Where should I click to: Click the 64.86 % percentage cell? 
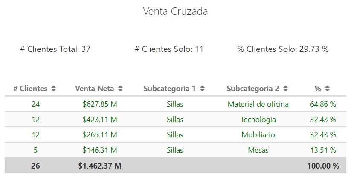[x=323, y=104]
